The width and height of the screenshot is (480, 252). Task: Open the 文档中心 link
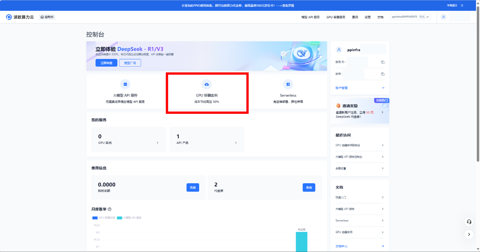tap(342, 246)
